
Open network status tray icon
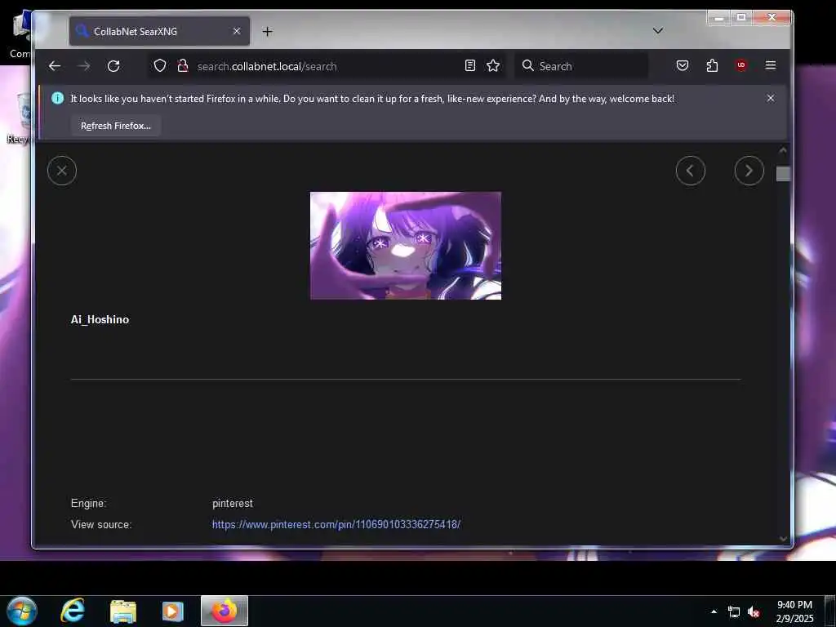coord(734,612)
